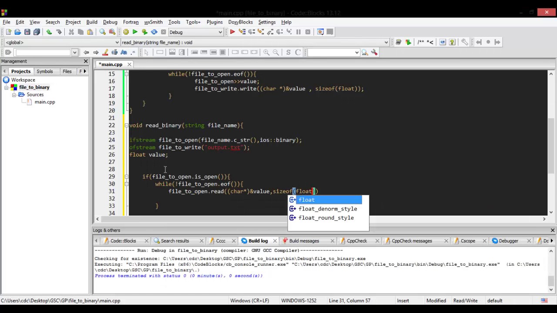This screenshot has width=557, height=313.
Task: Click the incremental search input field
Action: (x=43, y=53)
